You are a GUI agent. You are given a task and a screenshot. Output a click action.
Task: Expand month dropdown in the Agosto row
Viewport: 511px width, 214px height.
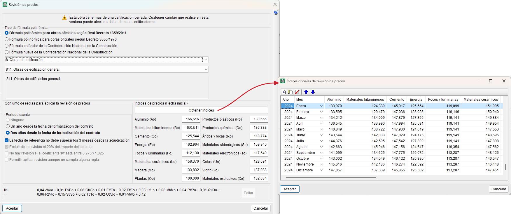coord(321,147)
